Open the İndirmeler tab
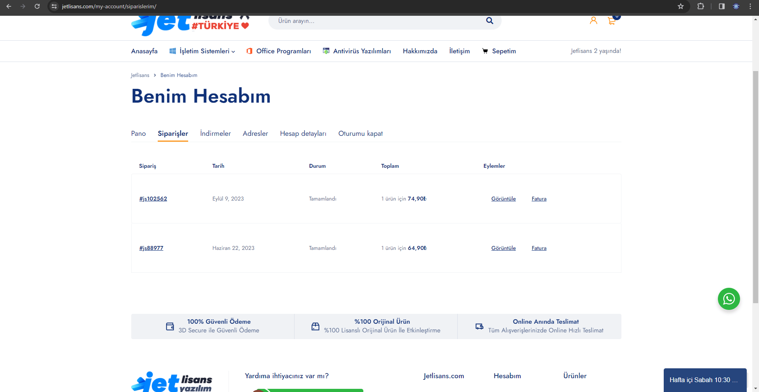759x392 pixels. pos(215,133)
